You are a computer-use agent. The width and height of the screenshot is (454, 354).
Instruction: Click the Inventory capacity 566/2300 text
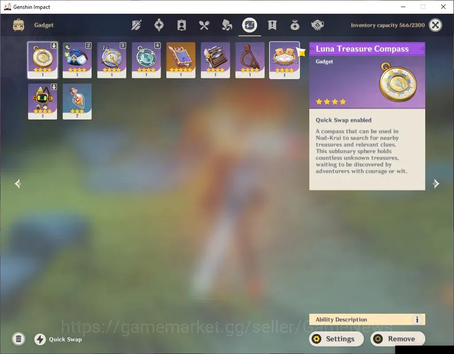pyautogui.click(x=388, y=25)
